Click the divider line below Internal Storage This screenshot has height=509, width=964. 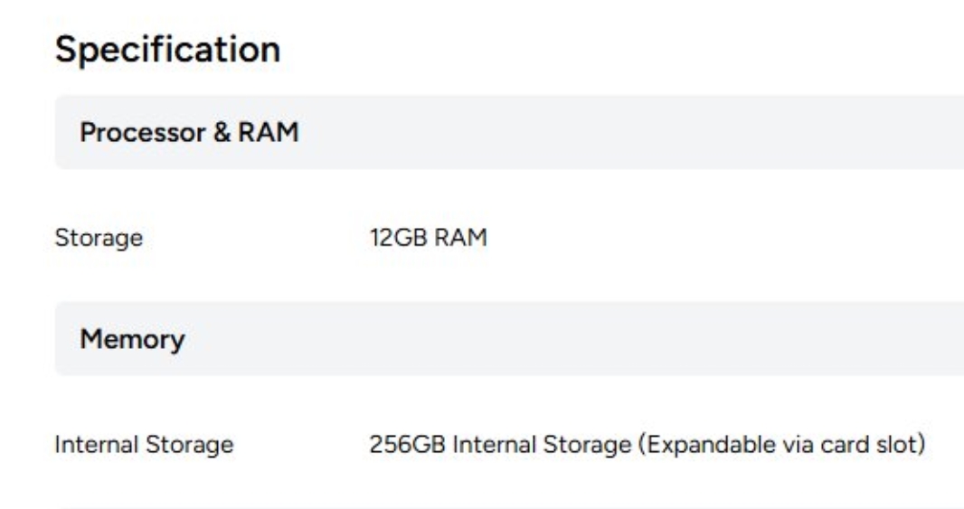pos(509,508)
